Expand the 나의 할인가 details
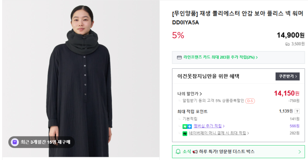The width and height of the screenshot is (308, 160). click(x=189, y=94)
